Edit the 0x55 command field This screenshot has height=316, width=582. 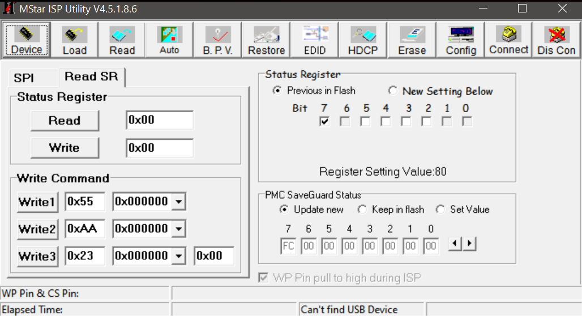tap(85, 202)
